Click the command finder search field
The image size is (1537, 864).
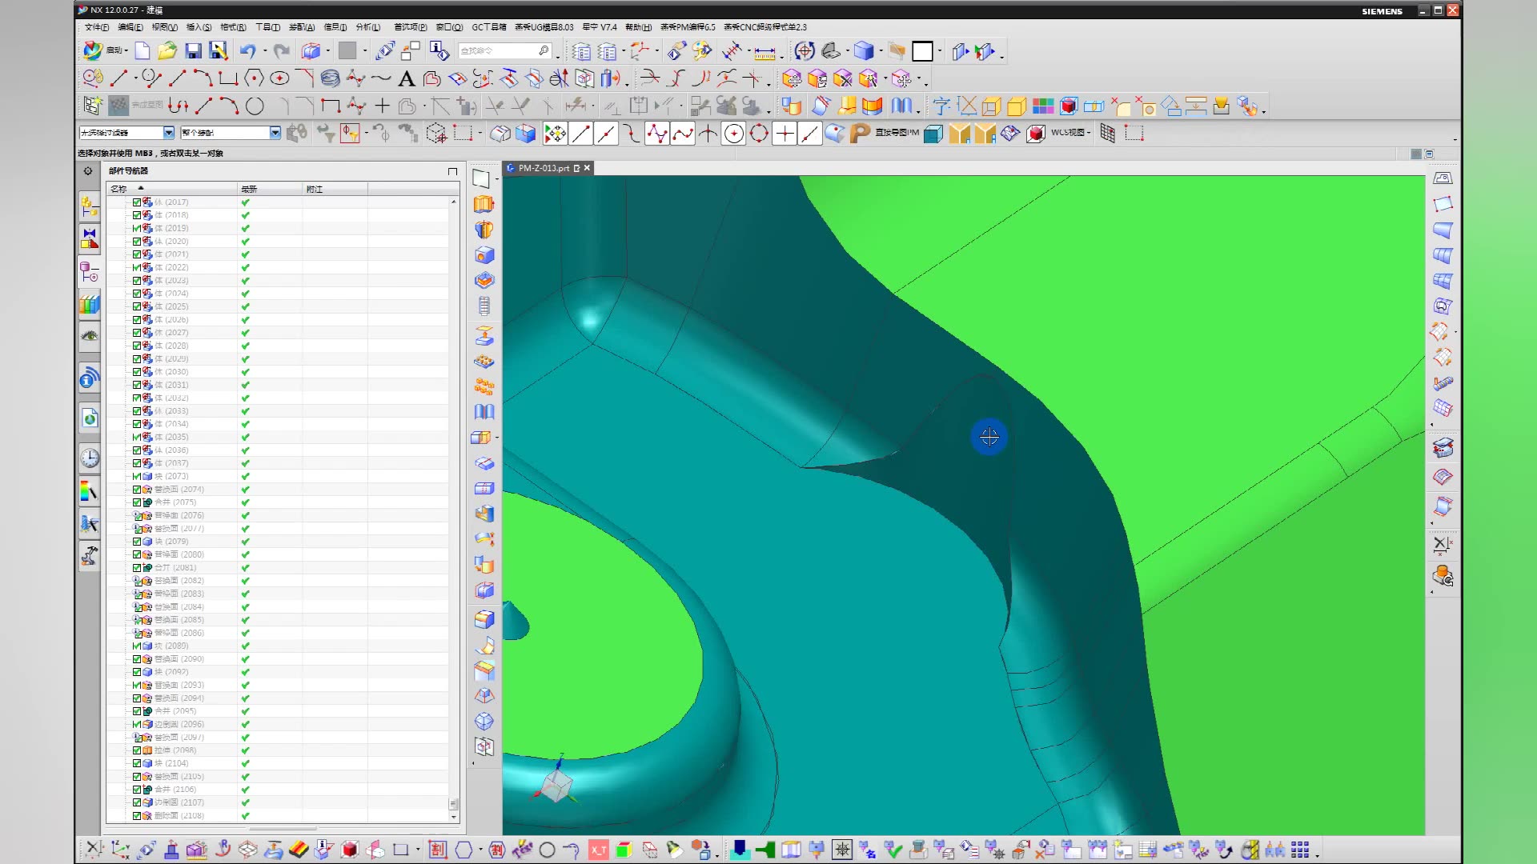[496, 51]
